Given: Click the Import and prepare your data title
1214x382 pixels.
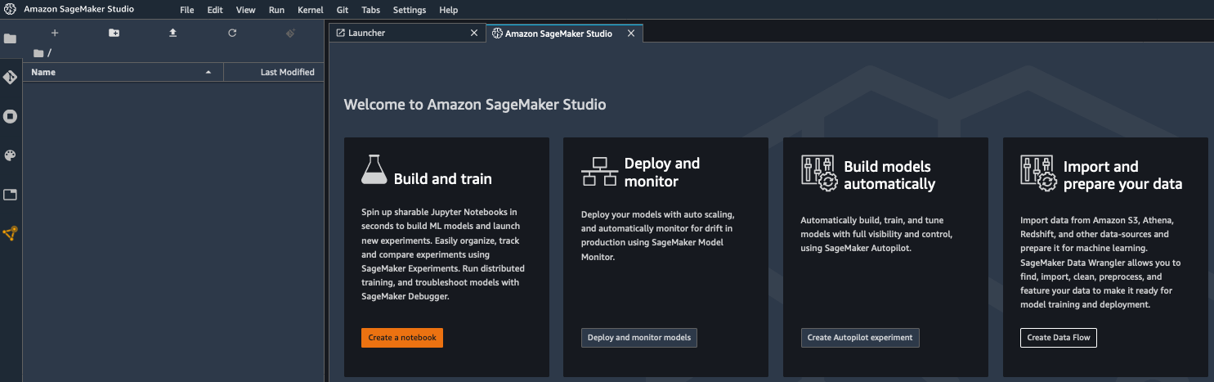Looking at the screenshot, I should click(1122, 175).
